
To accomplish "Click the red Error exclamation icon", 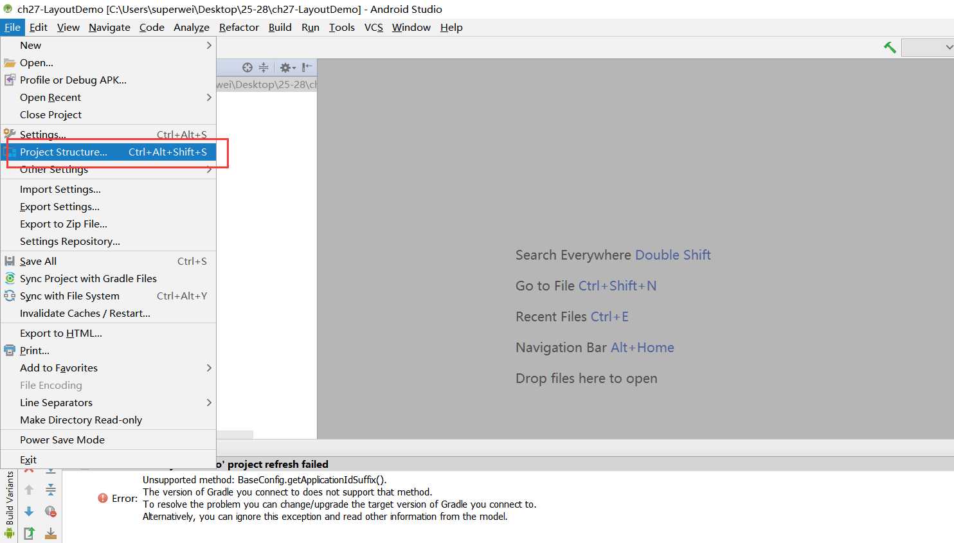I will pos(103,498).
